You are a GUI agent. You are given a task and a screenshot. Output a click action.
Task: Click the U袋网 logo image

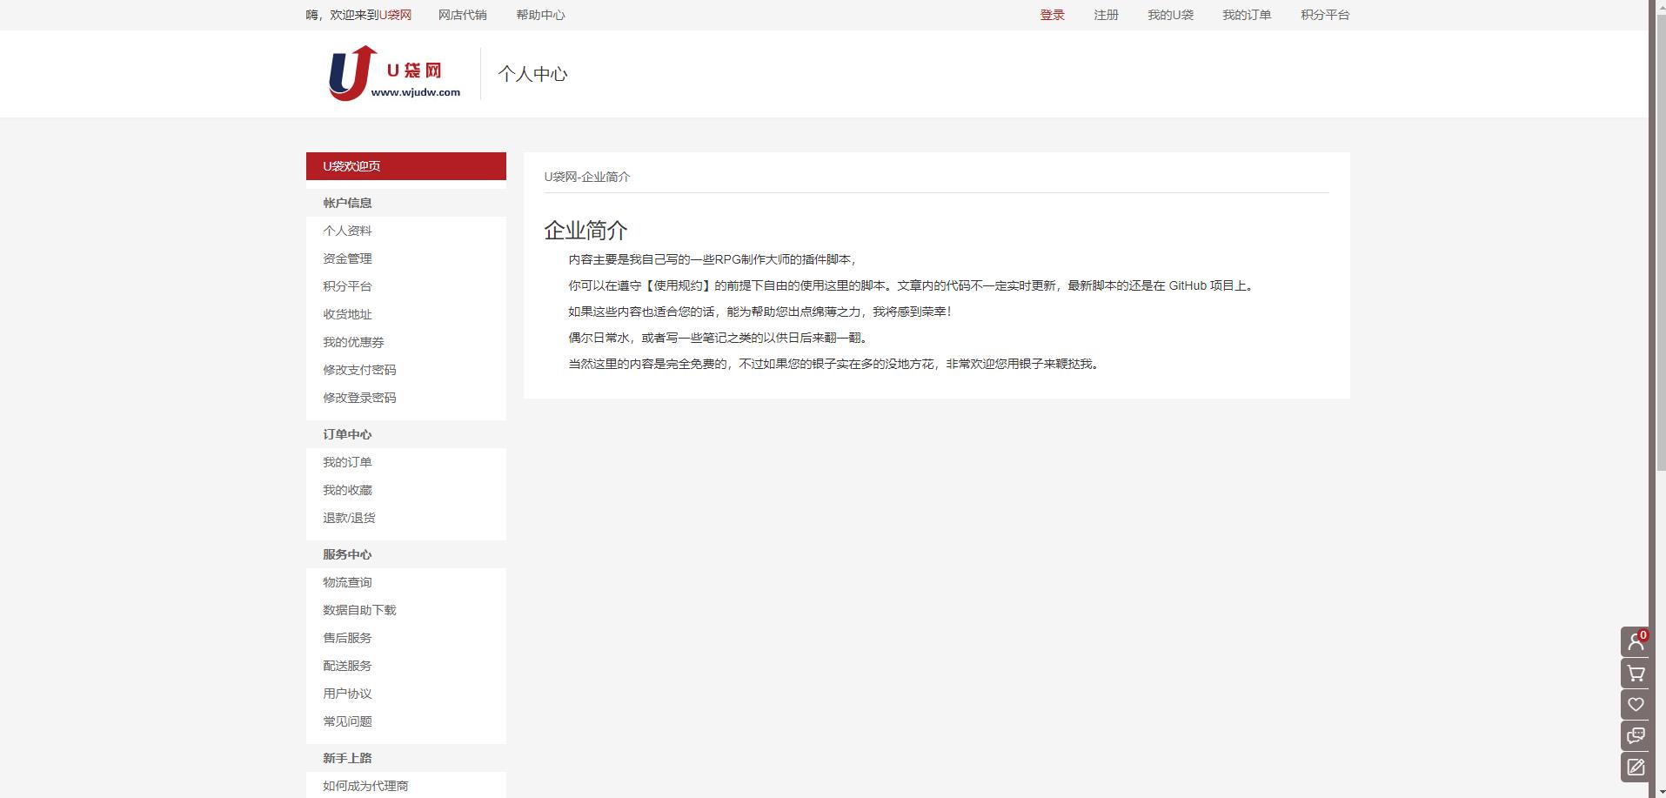pos(394,73)
